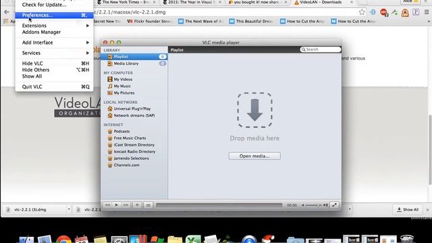Click VLC previous track button
Screen dimensions: 432x243
coord(107,205)
